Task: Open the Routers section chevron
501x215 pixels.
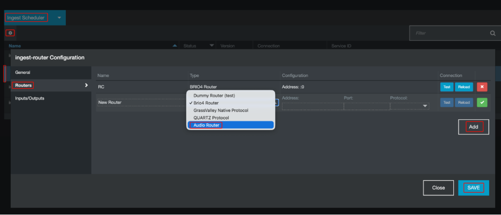Action: (86, 85)
